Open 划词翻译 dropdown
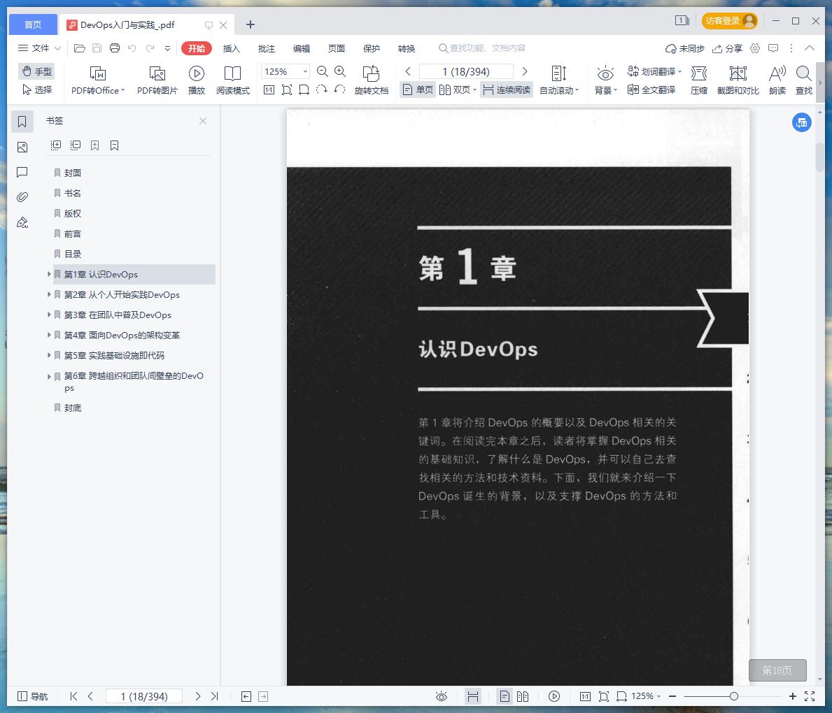The width and height of the screenshot is (832, 713). [x=654, y=71]
